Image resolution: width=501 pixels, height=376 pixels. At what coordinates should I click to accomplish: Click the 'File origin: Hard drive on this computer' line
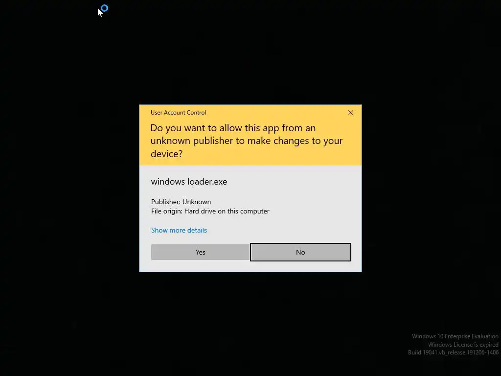tap(210, 211)
